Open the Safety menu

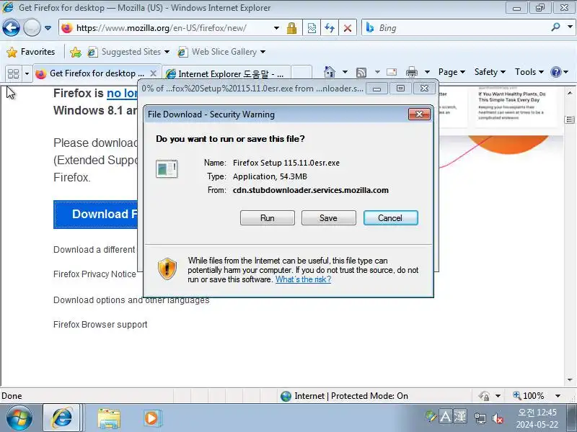click(x=490, y=72)
